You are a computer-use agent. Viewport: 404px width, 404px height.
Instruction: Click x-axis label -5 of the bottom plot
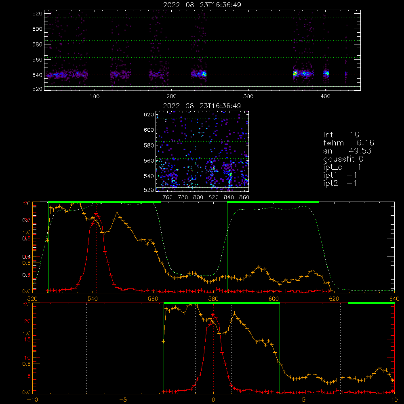coord(123,400)
